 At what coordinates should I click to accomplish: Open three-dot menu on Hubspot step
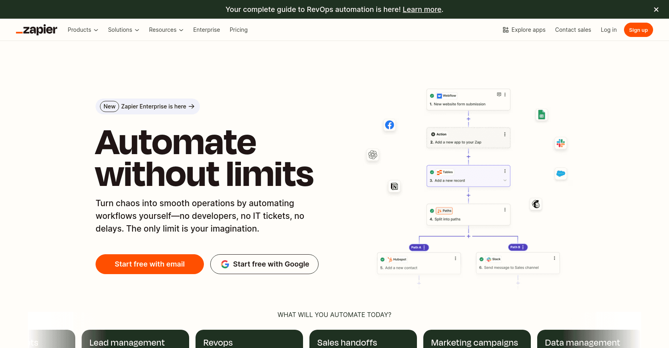[456, 258]
